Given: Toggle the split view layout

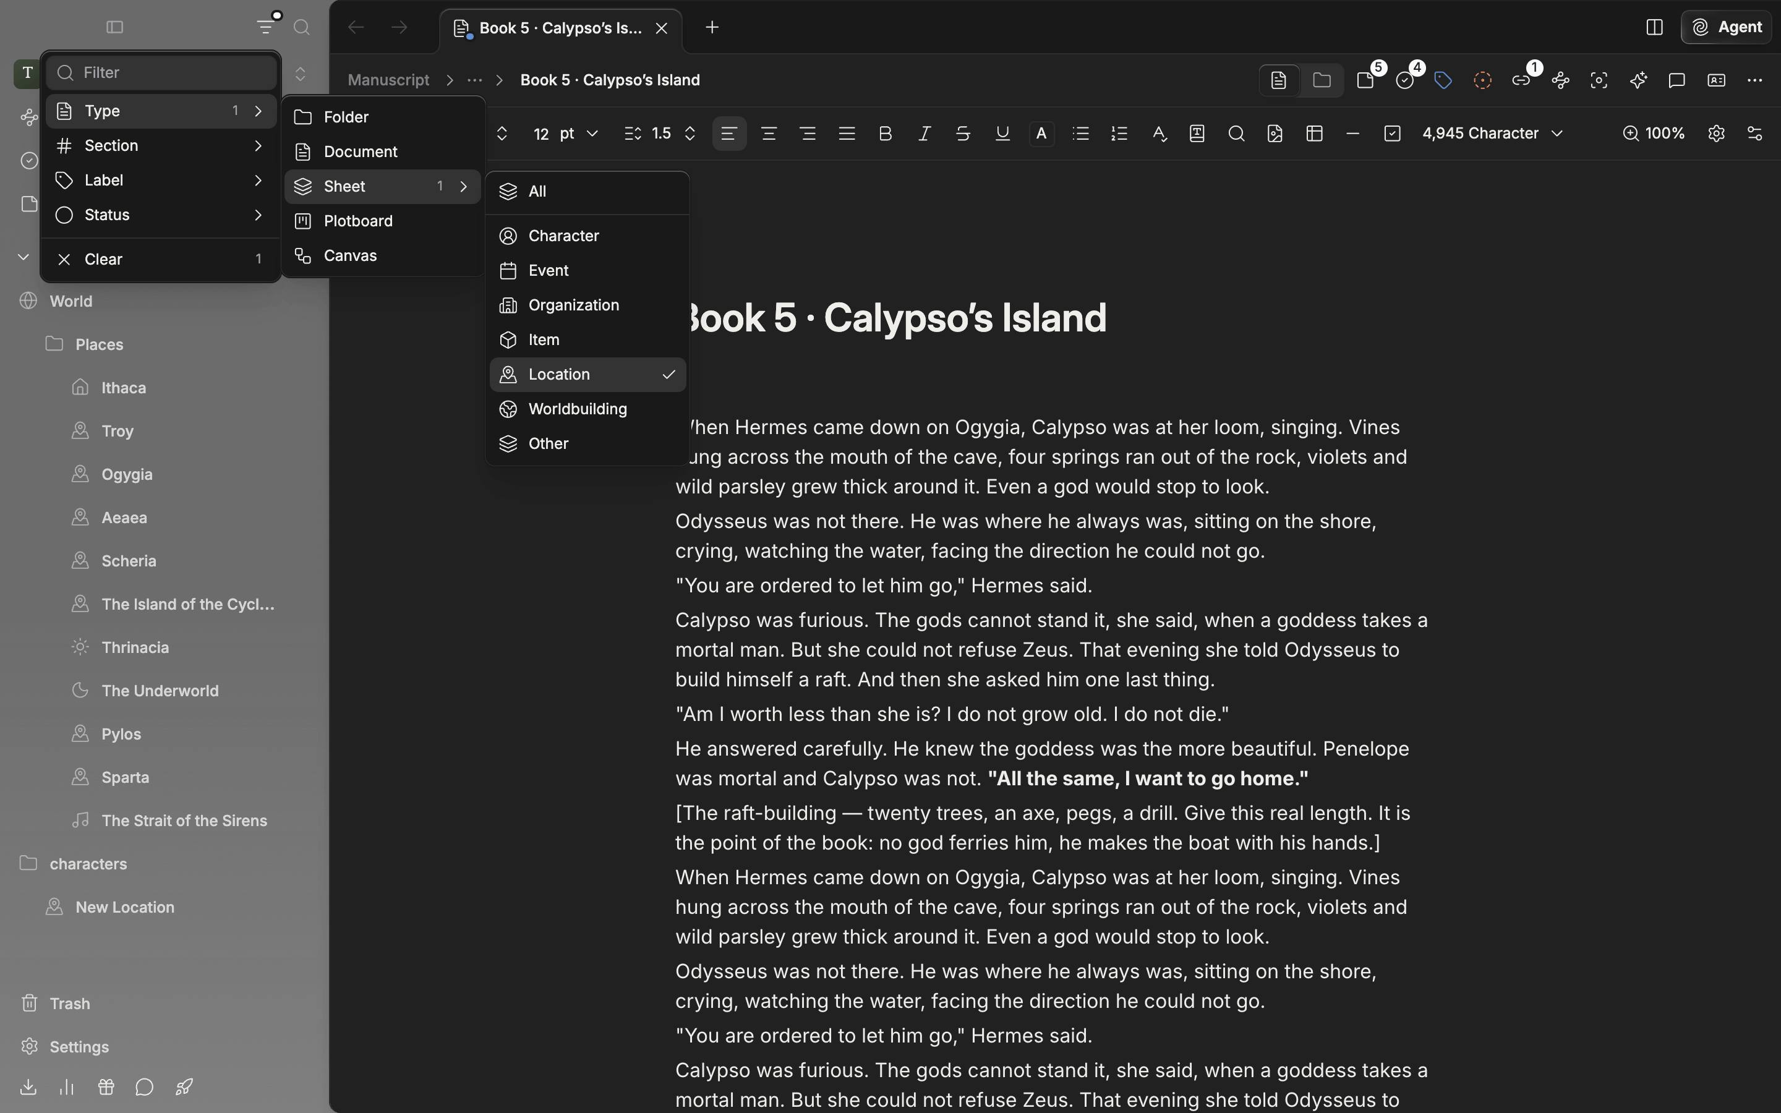Looking at the screenshot, I should tap(1654, 27).
